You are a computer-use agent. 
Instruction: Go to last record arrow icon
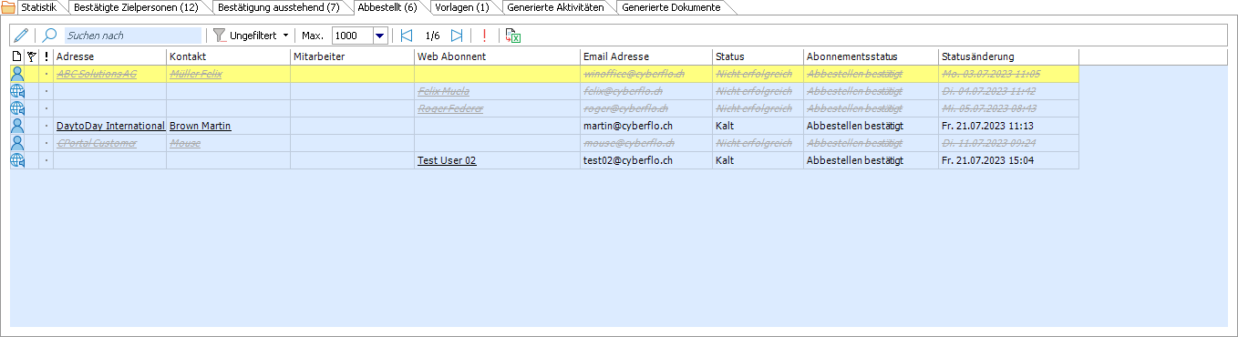[x=458, y=36]
